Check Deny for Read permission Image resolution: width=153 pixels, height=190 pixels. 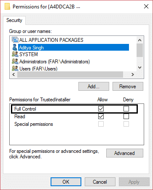pyautogui.click(x=126, y=117)
